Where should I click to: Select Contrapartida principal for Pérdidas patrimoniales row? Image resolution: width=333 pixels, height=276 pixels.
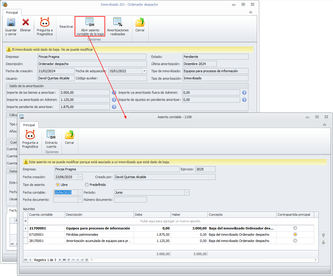[x=295, y=235]
